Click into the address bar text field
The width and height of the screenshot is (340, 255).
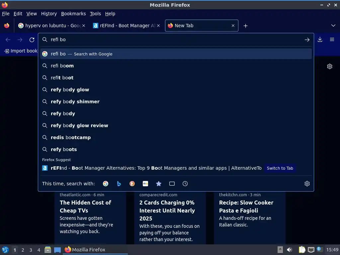[x=176, y=40]
